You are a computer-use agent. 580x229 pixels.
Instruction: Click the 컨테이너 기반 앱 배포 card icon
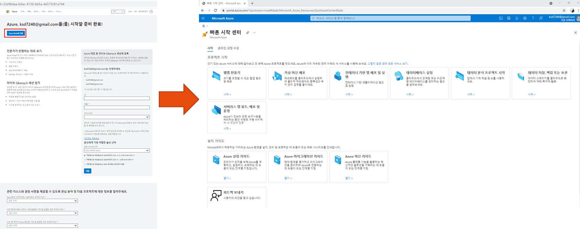tap(338, 76)
